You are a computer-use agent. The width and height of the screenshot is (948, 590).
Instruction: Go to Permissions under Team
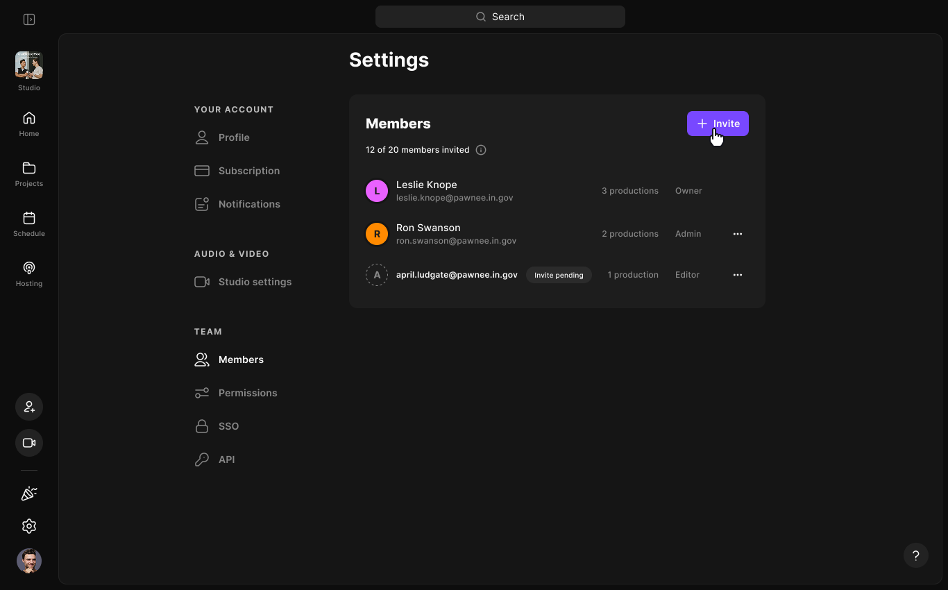tap(247, 393)
